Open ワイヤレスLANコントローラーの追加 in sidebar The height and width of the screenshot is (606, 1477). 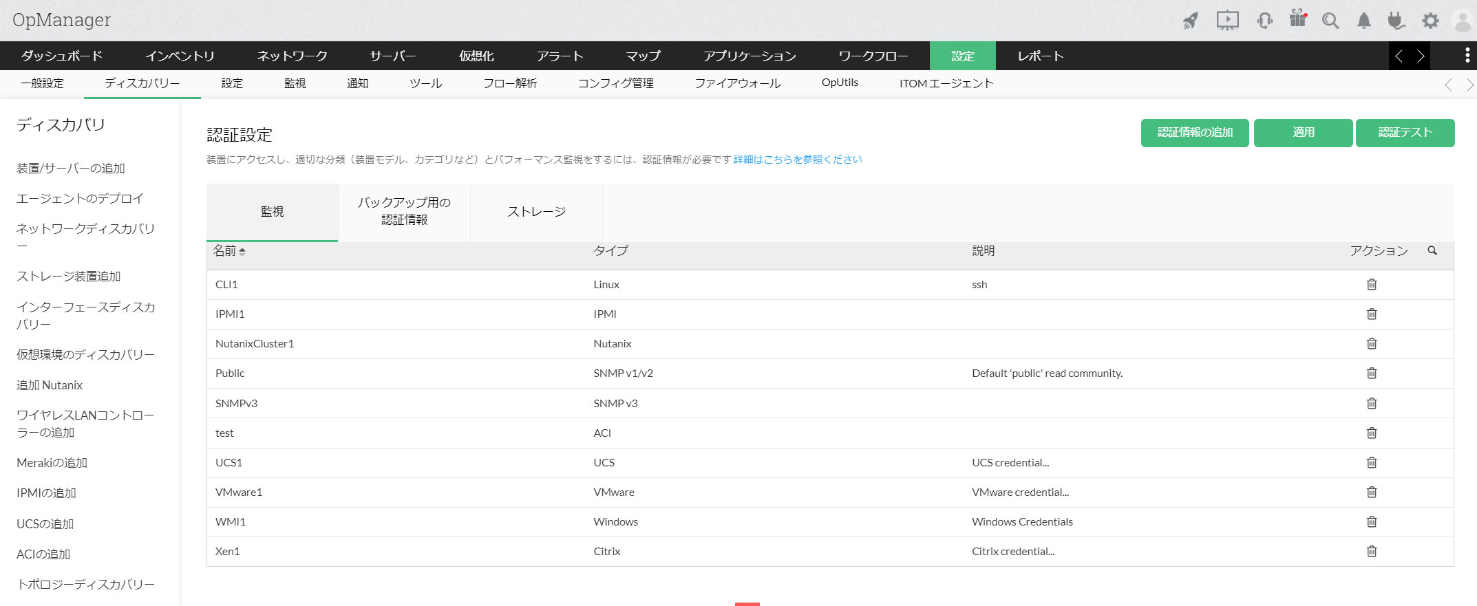[x=85, y=424]
